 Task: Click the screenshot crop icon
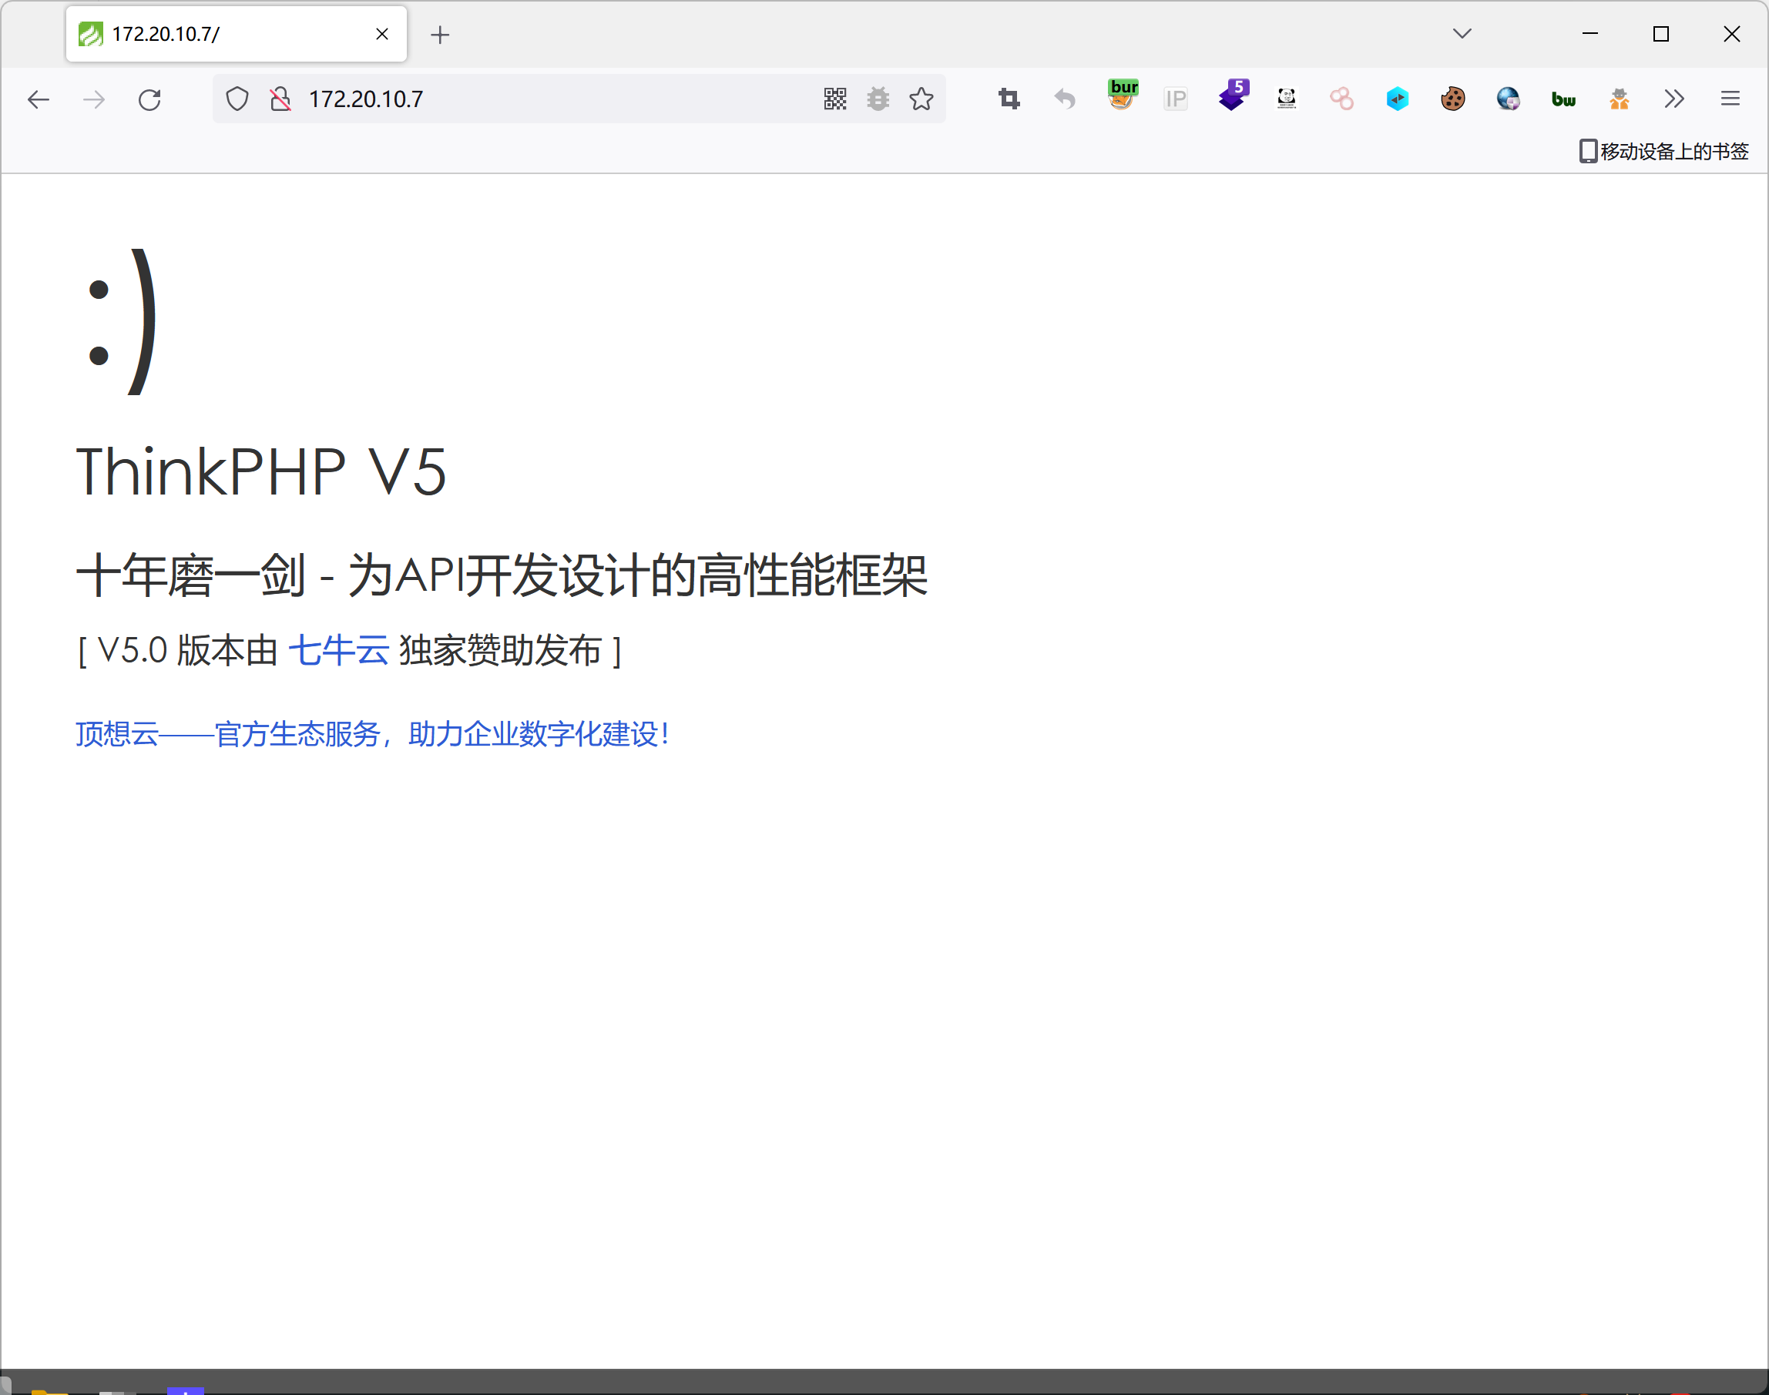1009,99
